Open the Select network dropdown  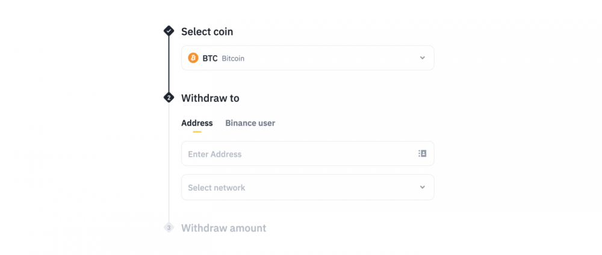pyautogui.click(x=308, y=187)
